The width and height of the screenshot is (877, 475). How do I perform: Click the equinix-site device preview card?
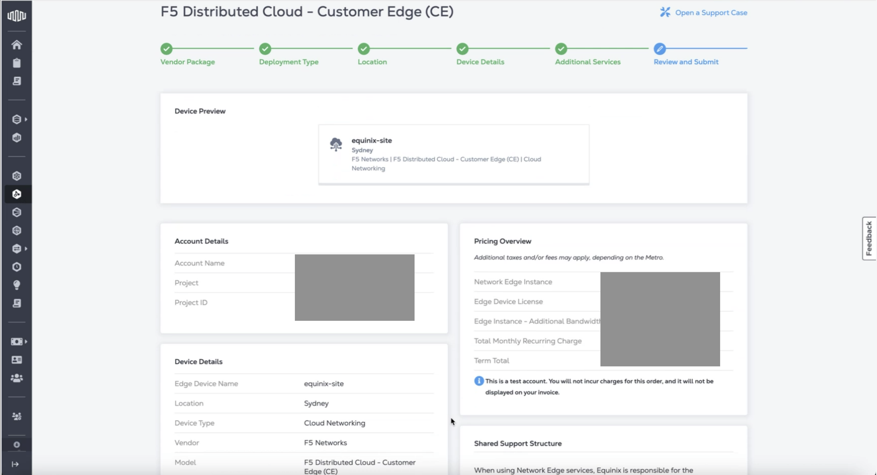click(x=453, y=154)
